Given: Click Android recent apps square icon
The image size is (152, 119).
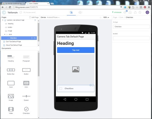Looking at the screenshot, I should click(87, 99).
